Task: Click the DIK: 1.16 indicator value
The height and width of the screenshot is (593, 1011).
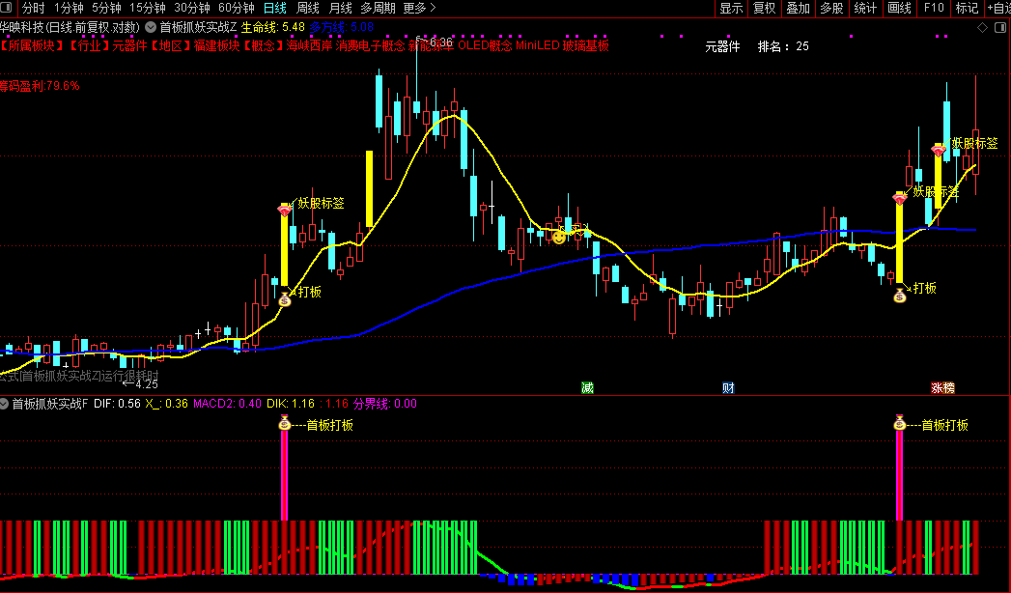Action: click(290, 404)
